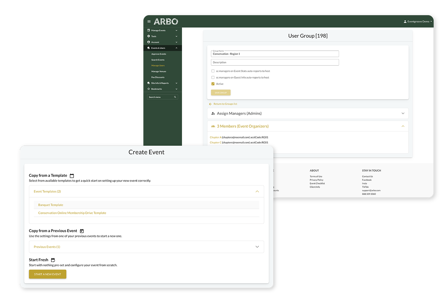The width and height of the screenshot is (446, 303).
Task: Open Manage Users in sidebar
Action: click(x=158, y=66)
